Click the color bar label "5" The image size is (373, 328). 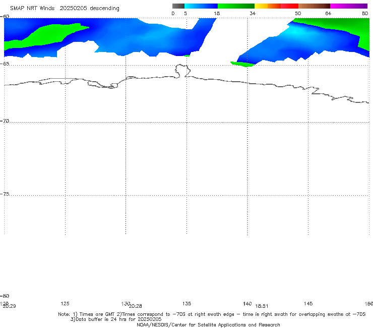[185, 13]
